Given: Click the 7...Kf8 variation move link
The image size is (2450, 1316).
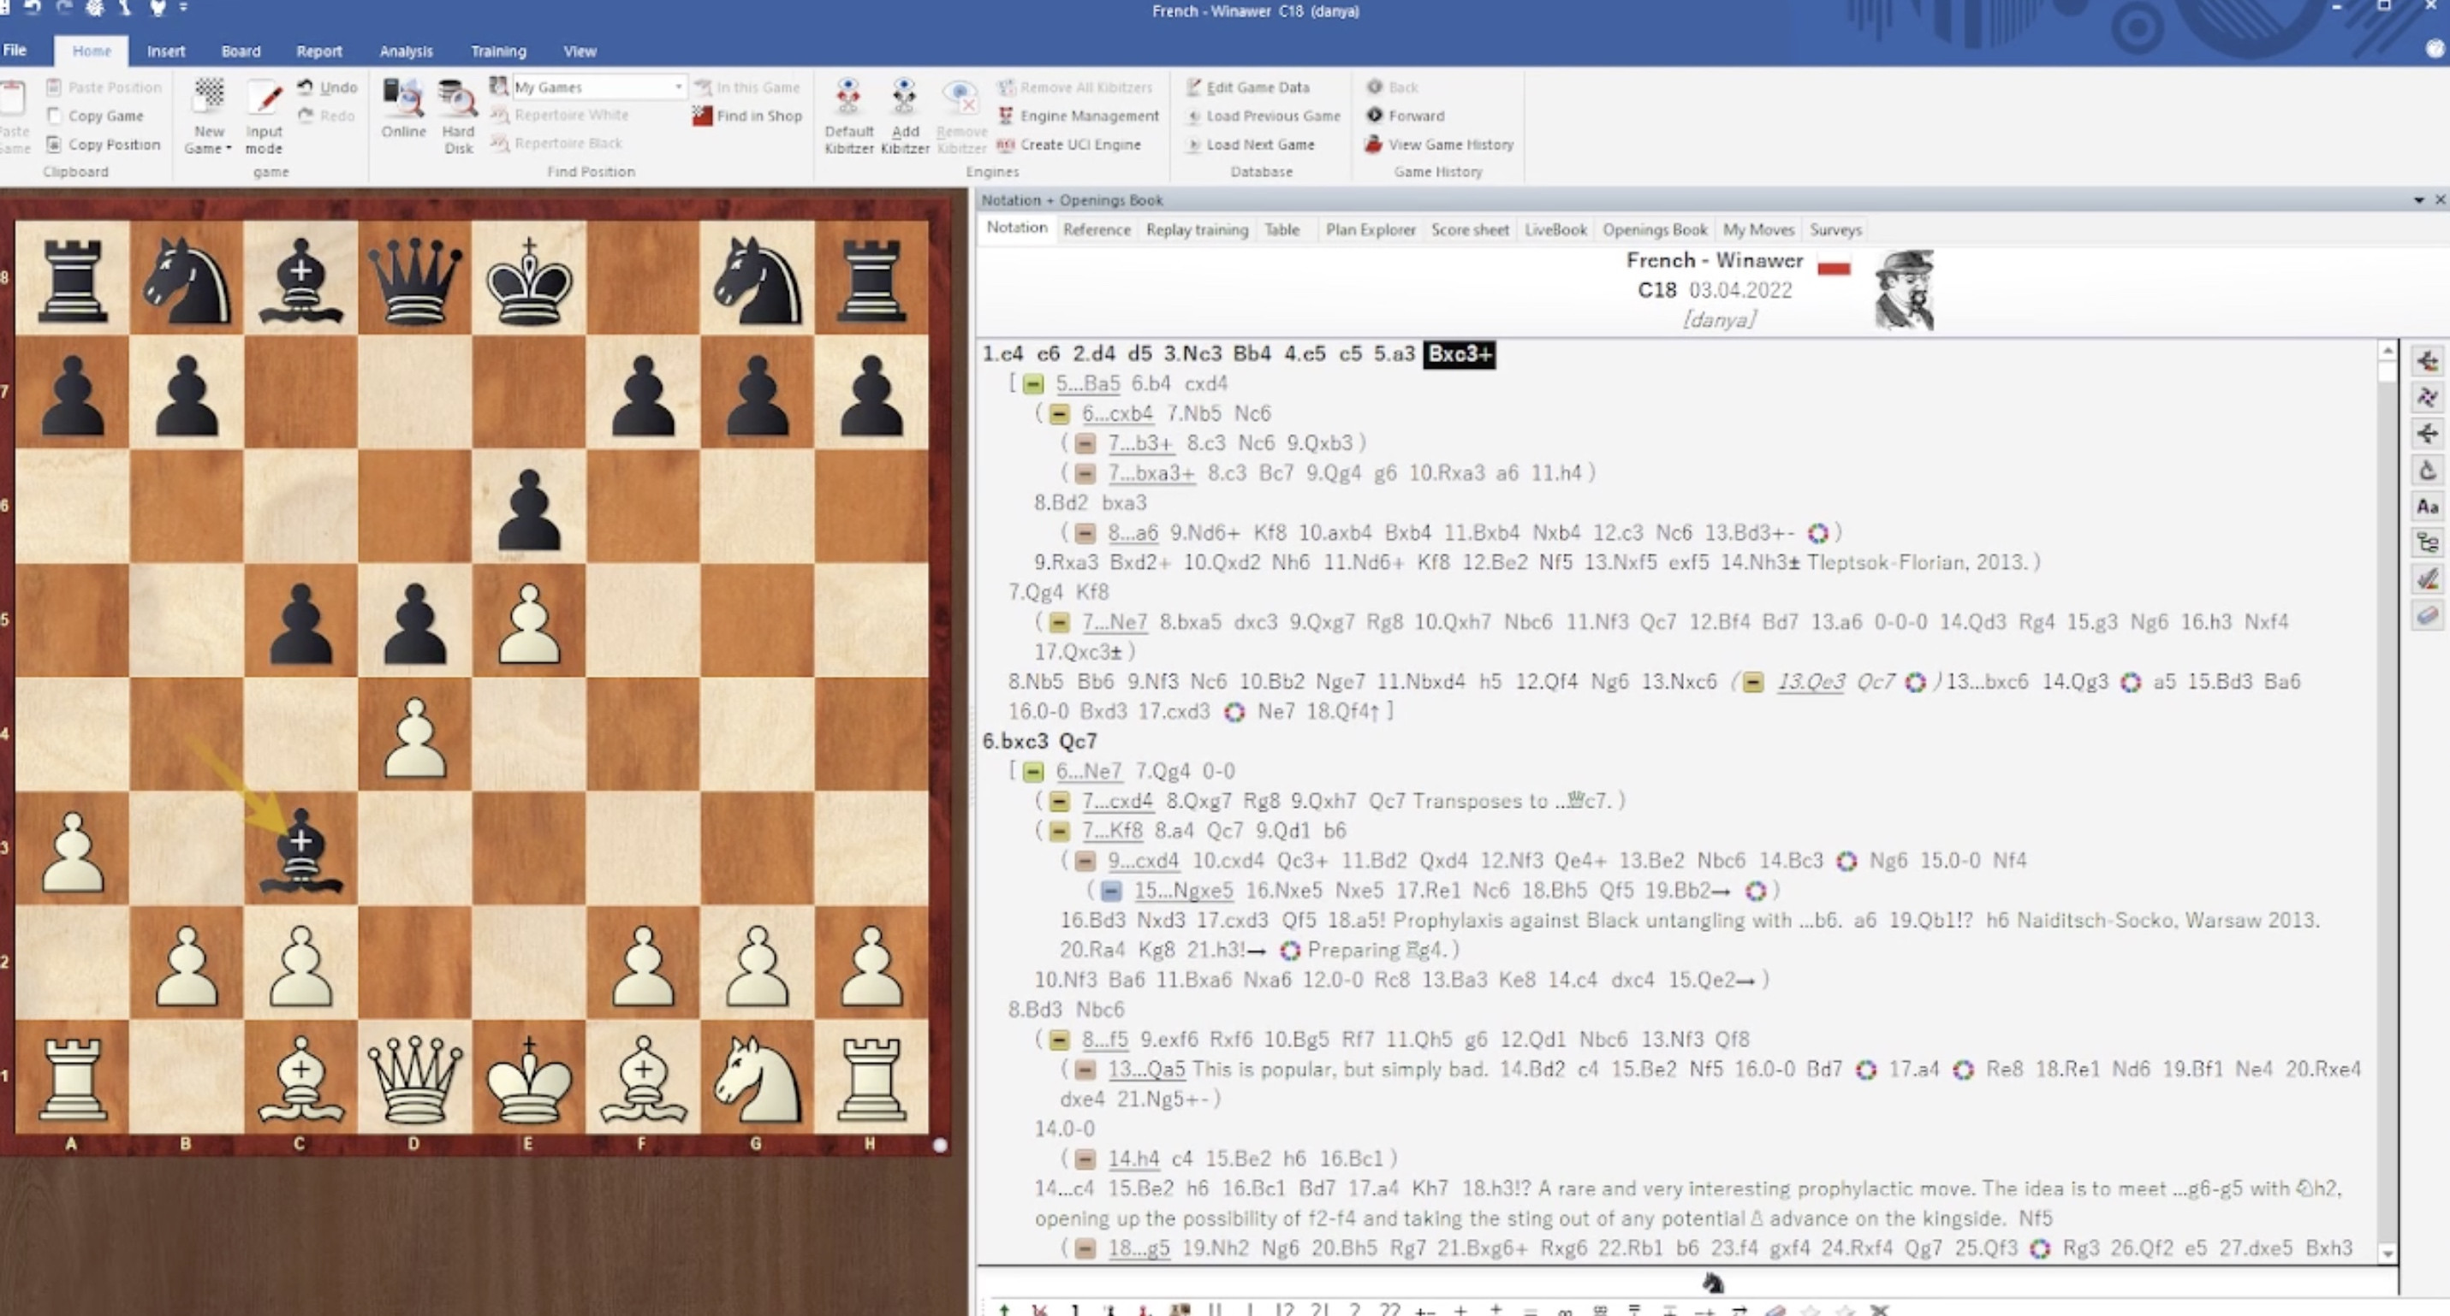Looking at the screenshot, I should click(1112, 830).
